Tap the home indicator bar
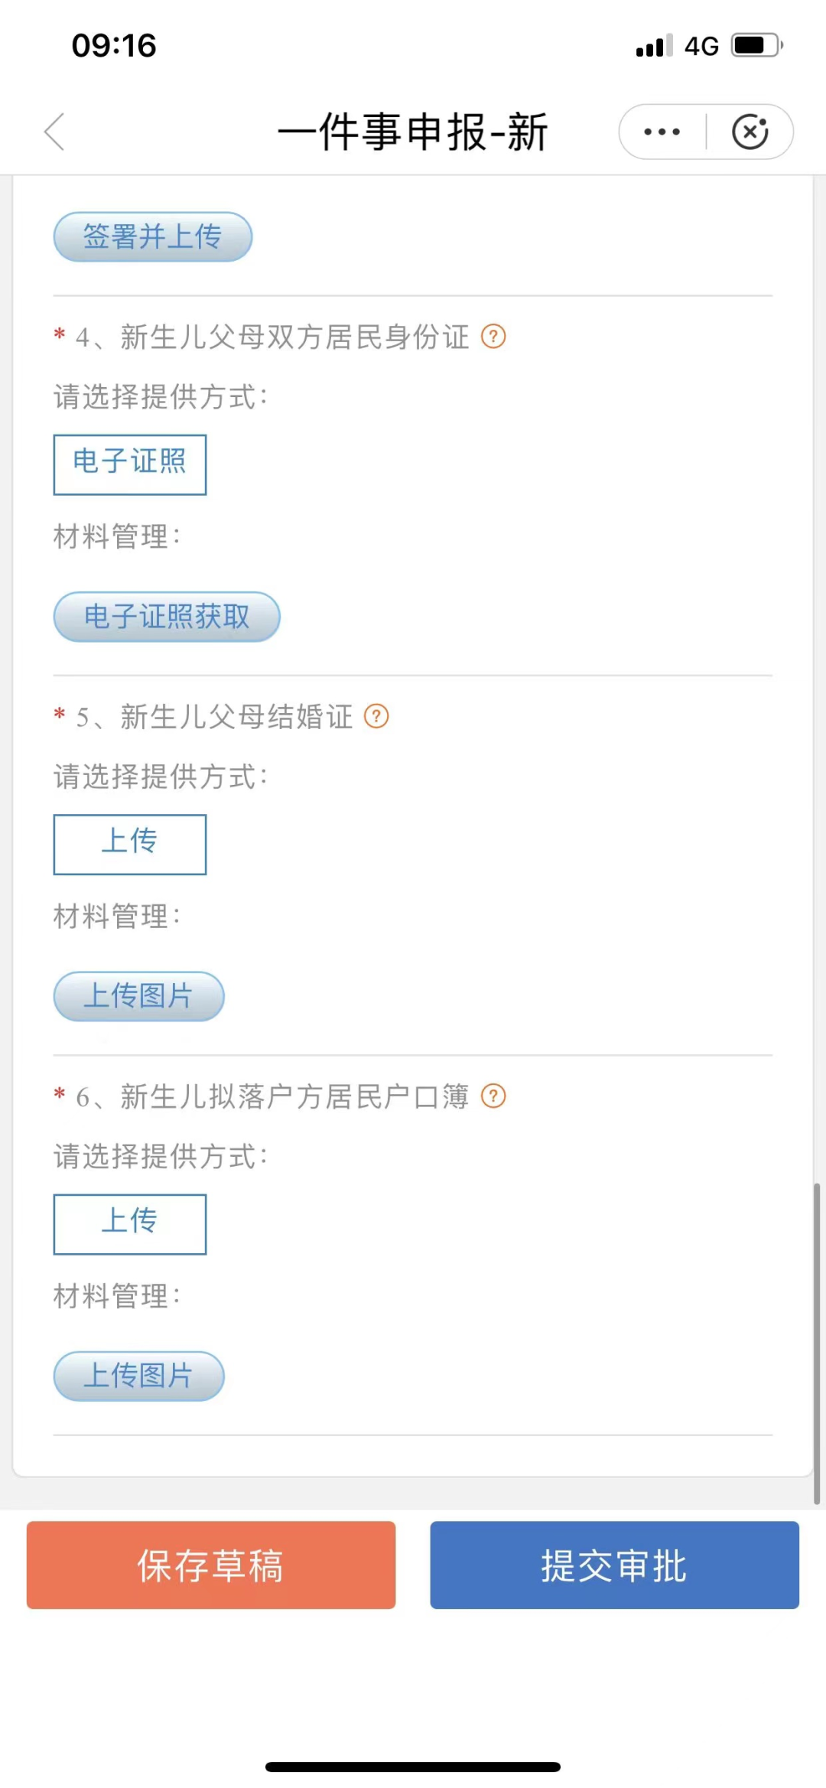This screenshot has height=1788, width=826. (x=412, y=1767)
